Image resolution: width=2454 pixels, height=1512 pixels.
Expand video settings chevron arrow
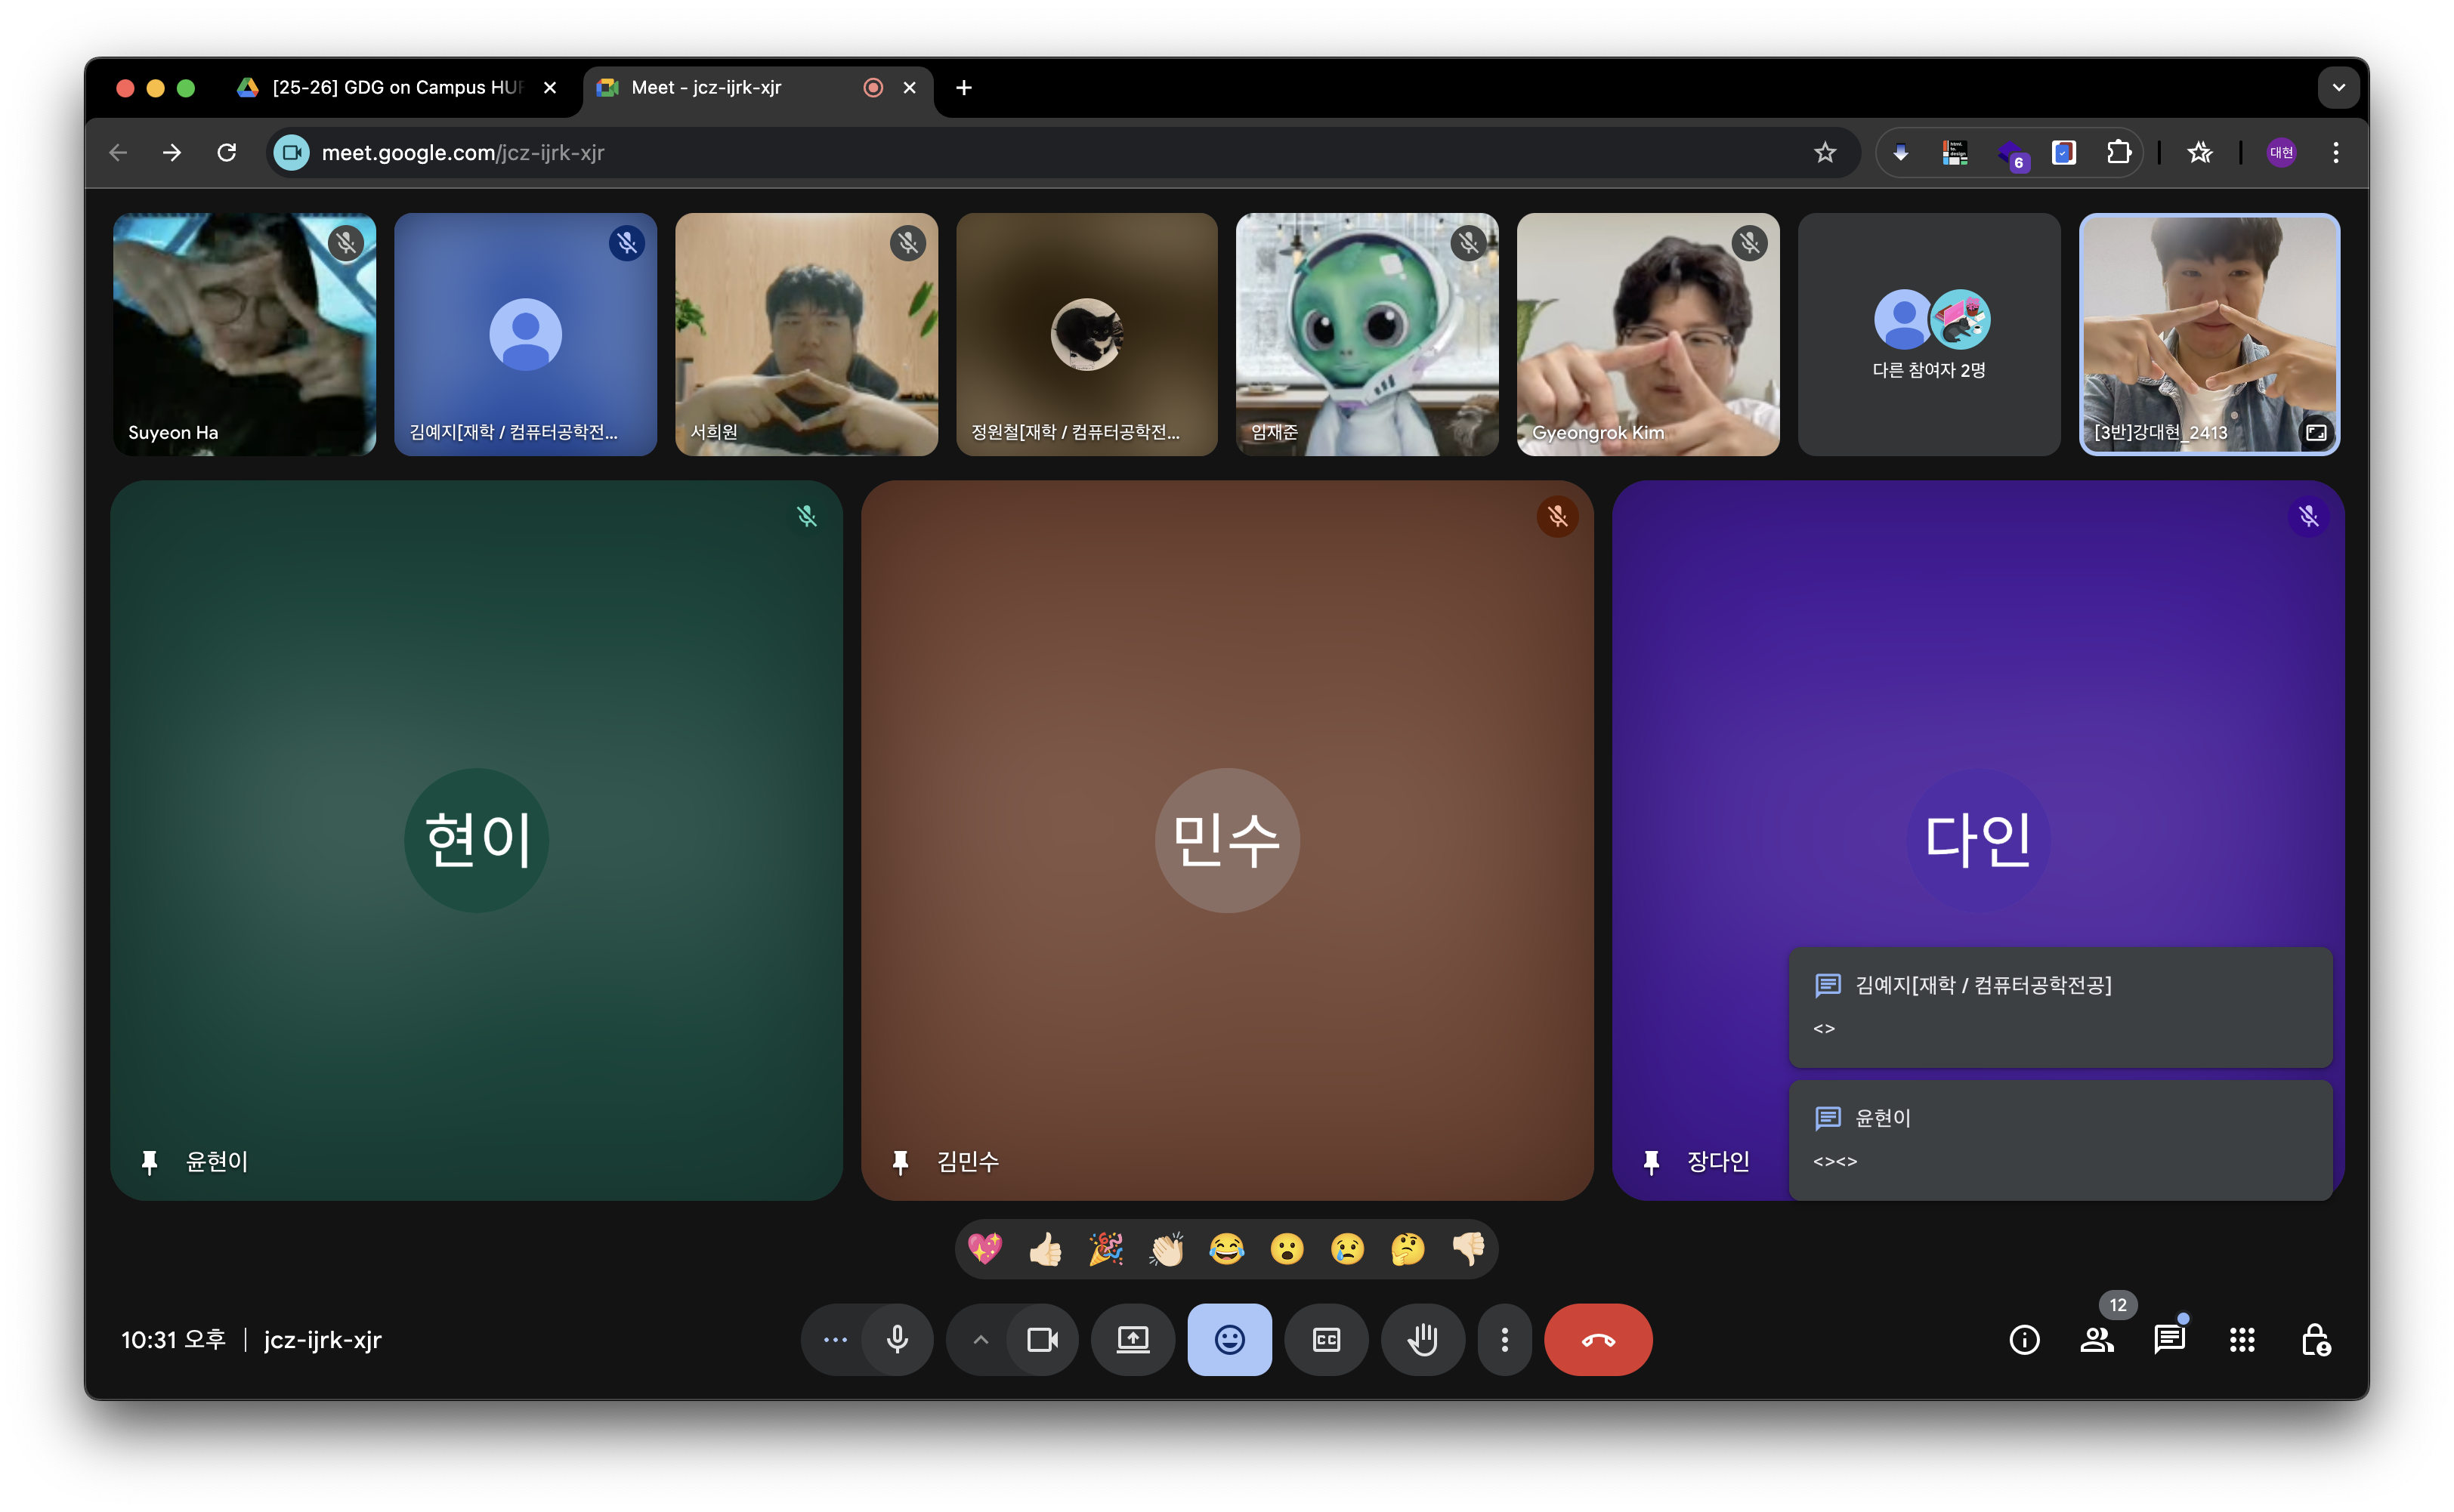coord(981,1340)
